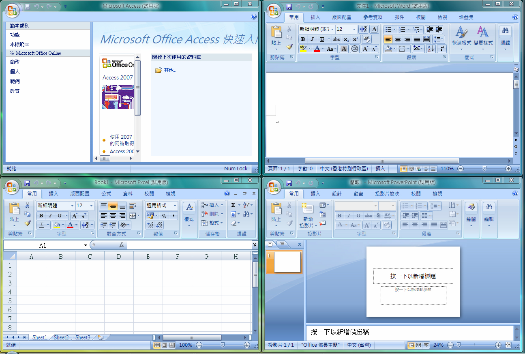Switch to the 插入 ribbon tab in Word
The height and width of the screenshot is (354, 525).
point(315,17)
